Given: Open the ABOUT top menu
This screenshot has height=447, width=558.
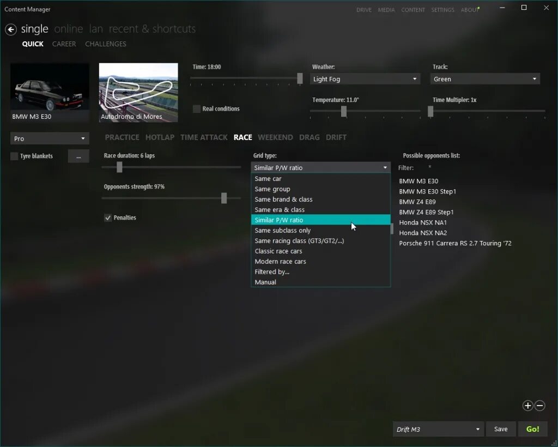Looking at the screenshot, I should (x=470, y=10).
